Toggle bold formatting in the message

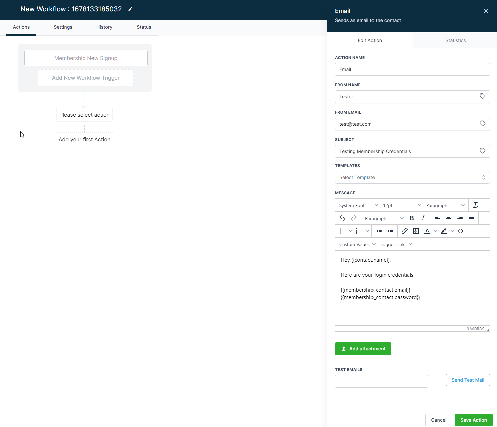click(412, 218)
